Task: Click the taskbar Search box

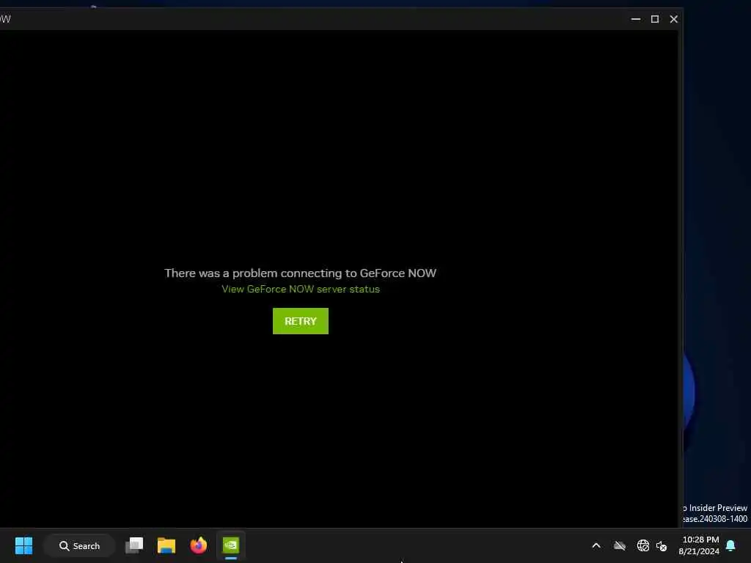Action: point(79,545)
